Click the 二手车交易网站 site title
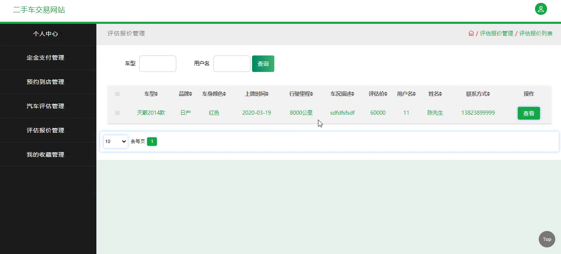This screenshot has width=561, height=254. (39, 10)
